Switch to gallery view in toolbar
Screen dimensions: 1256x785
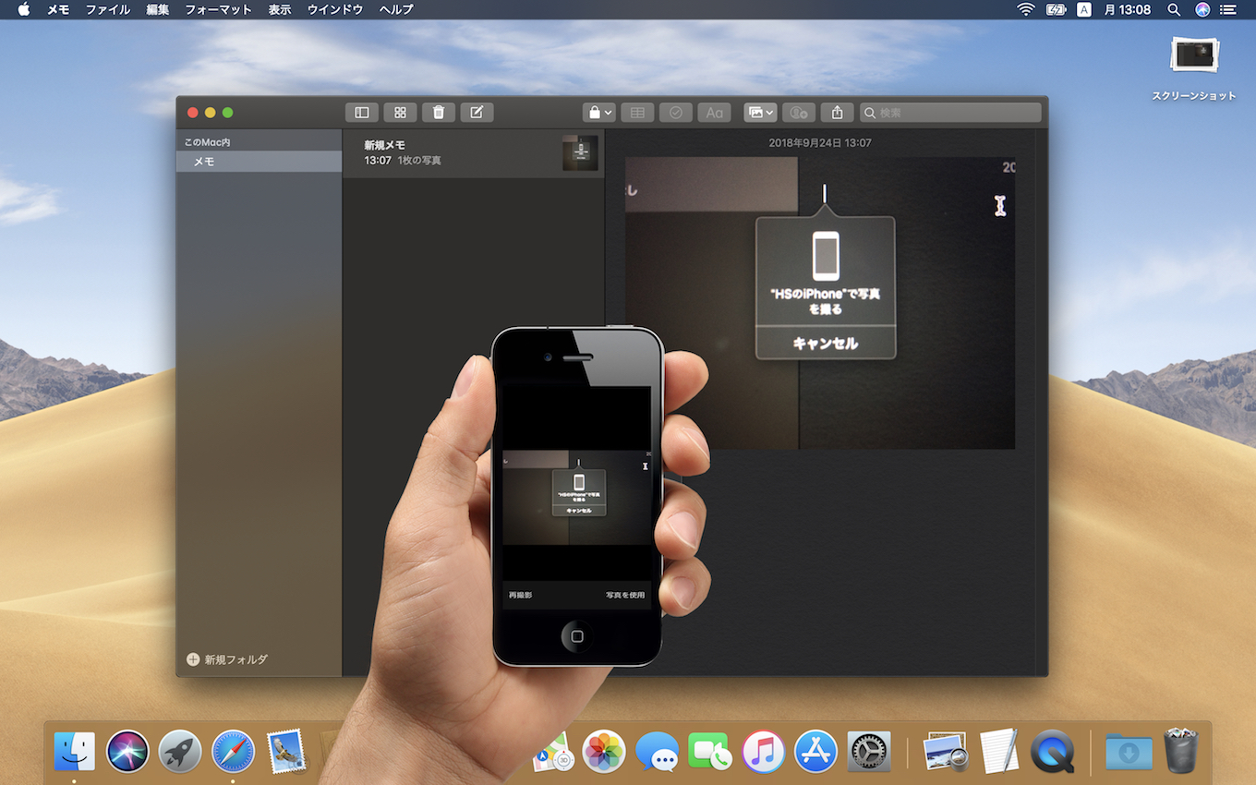[x=400, y=113]
